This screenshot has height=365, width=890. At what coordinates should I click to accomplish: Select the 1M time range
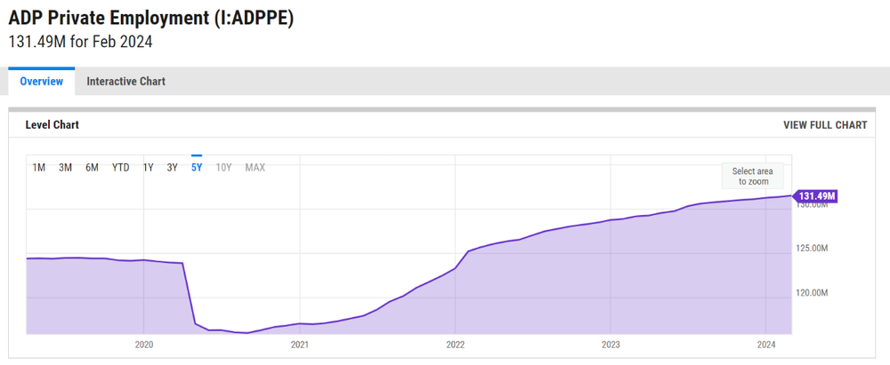tap(39, 168)
